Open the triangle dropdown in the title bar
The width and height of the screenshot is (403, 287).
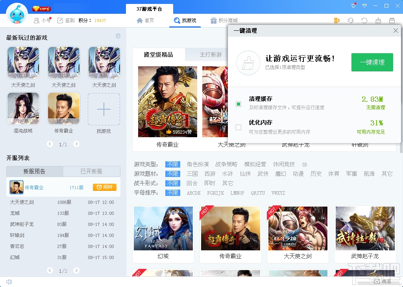tap(364, 6)
